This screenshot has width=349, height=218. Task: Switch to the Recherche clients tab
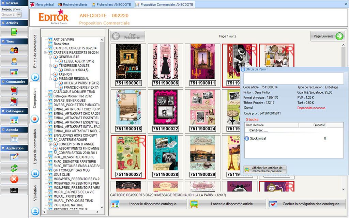tap(72, 5)
